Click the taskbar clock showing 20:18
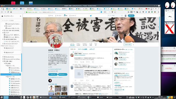The height and width of the screenshot is (99, 176). click(161, 97)
